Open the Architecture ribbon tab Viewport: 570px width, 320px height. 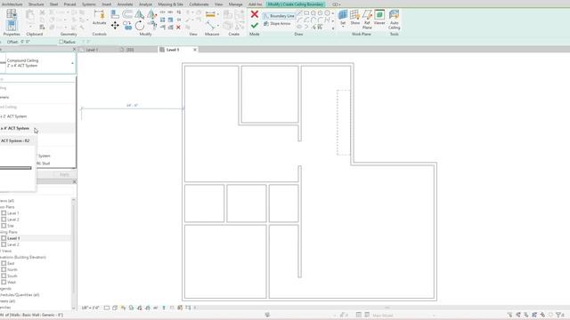(x=12, y=4)
